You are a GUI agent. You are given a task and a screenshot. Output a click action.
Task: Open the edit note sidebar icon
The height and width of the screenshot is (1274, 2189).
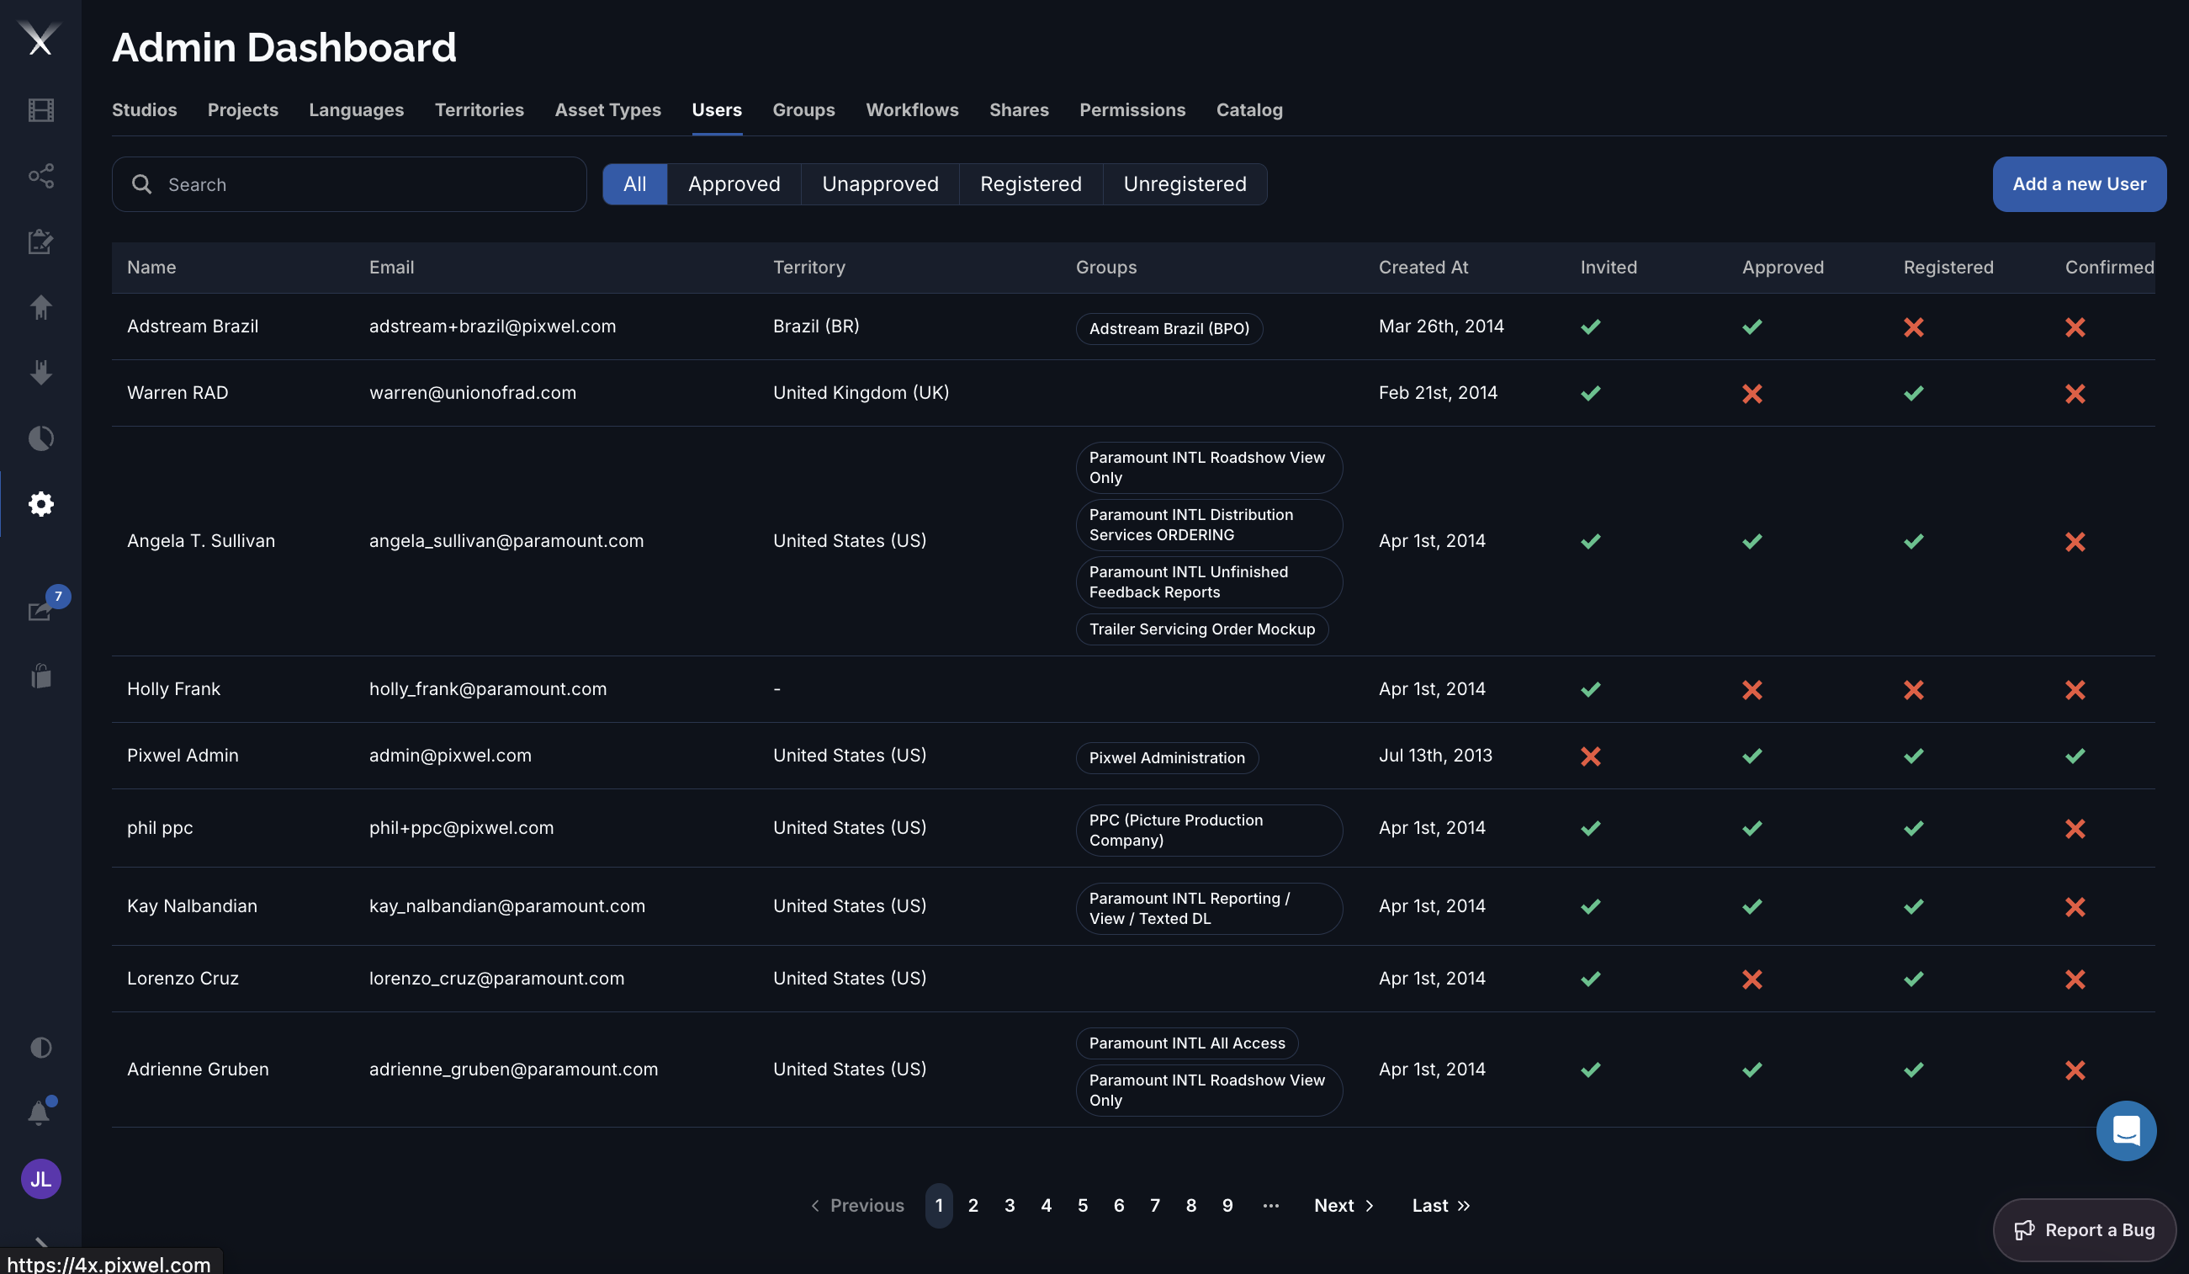pyautogui.click(x=41, y=242)
